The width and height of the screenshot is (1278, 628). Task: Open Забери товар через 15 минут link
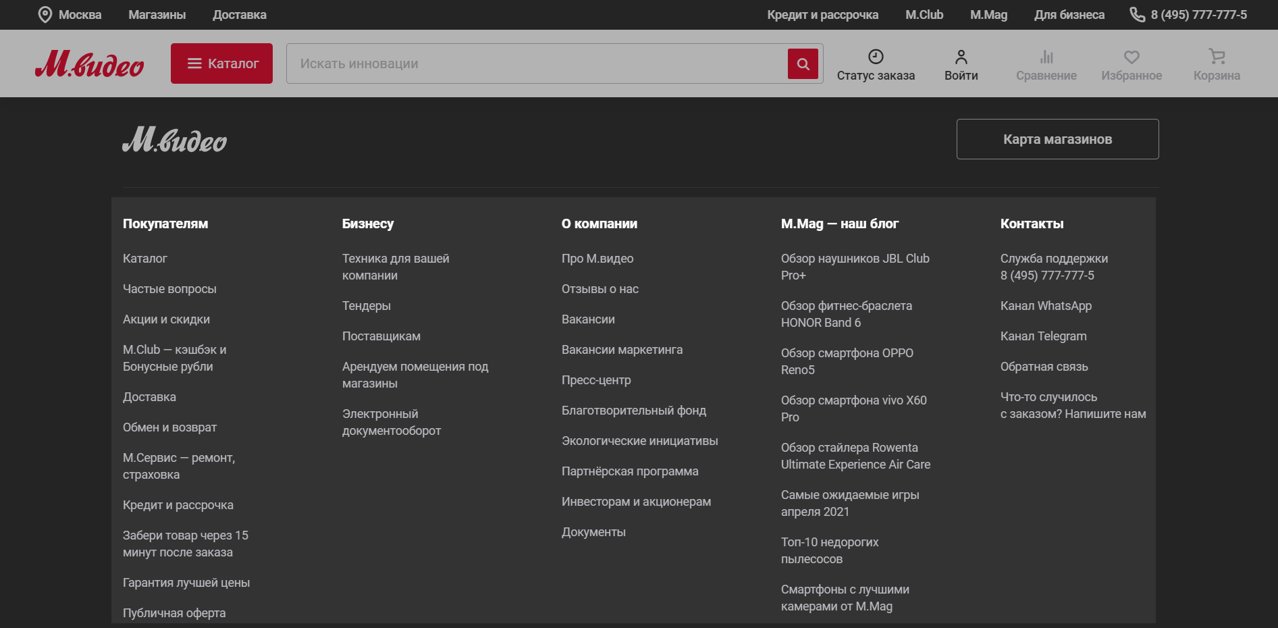click(186, 544)
